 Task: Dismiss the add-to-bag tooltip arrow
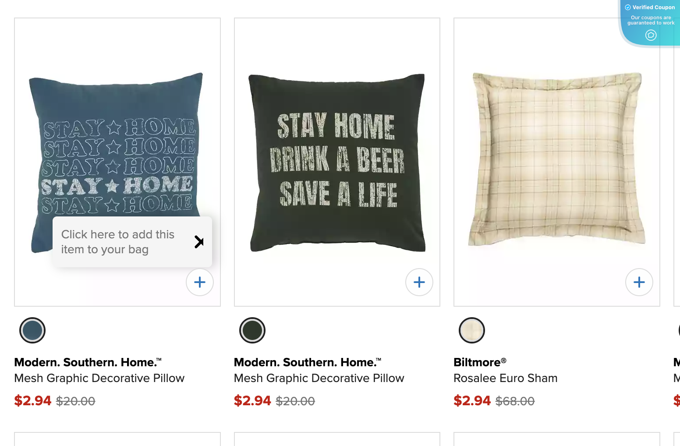(x=199, y=242)
